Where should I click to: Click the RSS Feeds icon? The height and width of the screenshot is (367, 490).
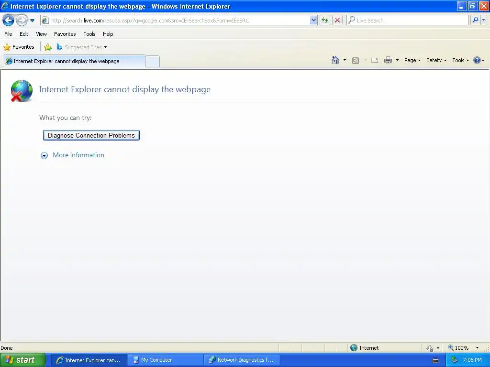tap(356, 61)
